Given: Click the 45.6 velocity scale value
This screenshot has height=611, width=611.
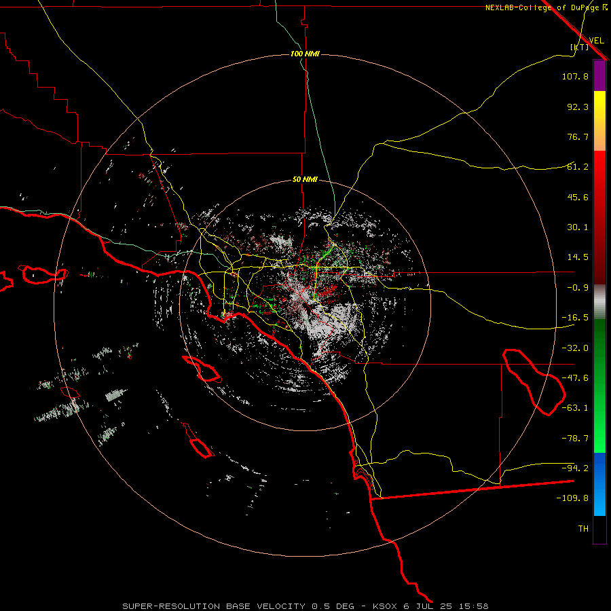Looking at the screenshot, I should 578,197.
